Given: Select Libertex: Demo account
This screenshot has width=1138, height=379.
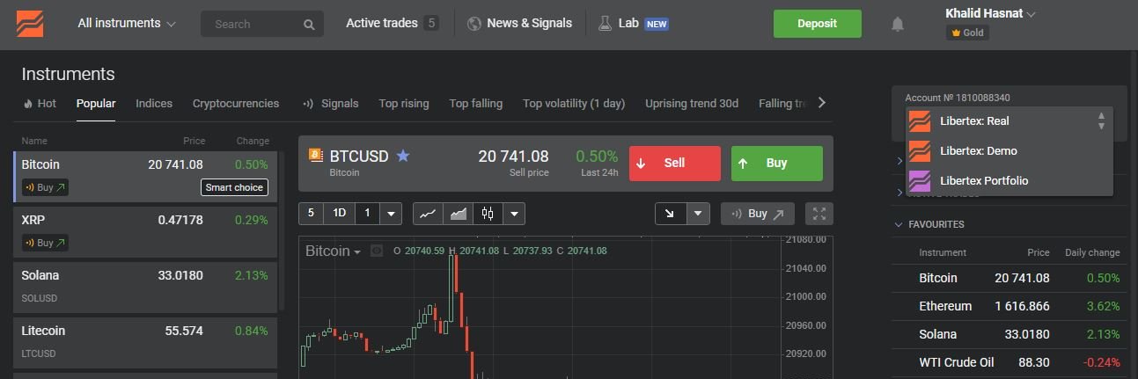Looking at the screenshot, I should (1010, 151).
